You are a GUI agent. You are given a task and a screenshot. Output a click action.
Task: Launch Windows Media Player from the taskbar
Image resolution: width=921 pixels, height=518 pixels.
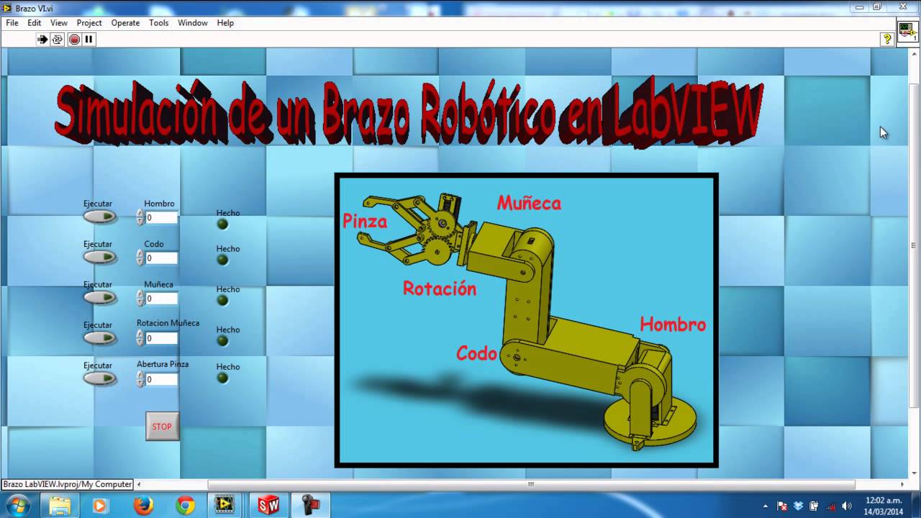coord(100,506)
